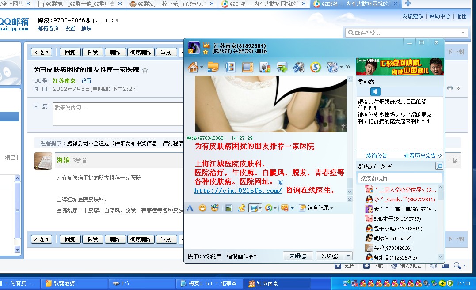Image resolution: width=476 pixels, height=290 pixels.
Task: Search group members with the magnifier icon
Action: (x=438, y=166)
